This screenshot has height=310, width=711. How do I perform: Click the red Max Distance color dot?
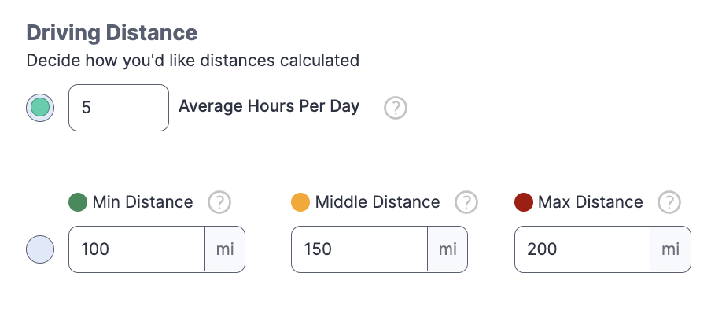point(524,202)
